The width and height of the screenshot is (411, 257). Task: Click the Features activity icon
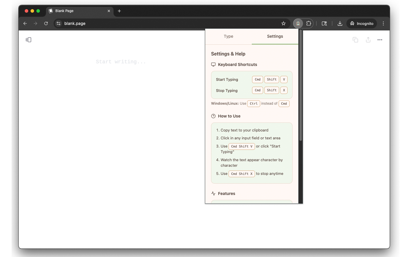[213, 193]
